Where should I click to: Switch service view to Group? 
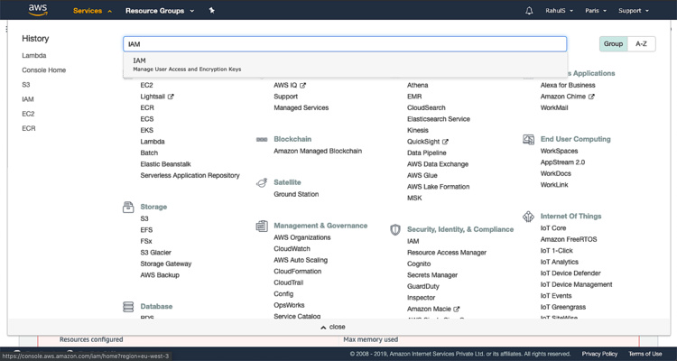613,44
